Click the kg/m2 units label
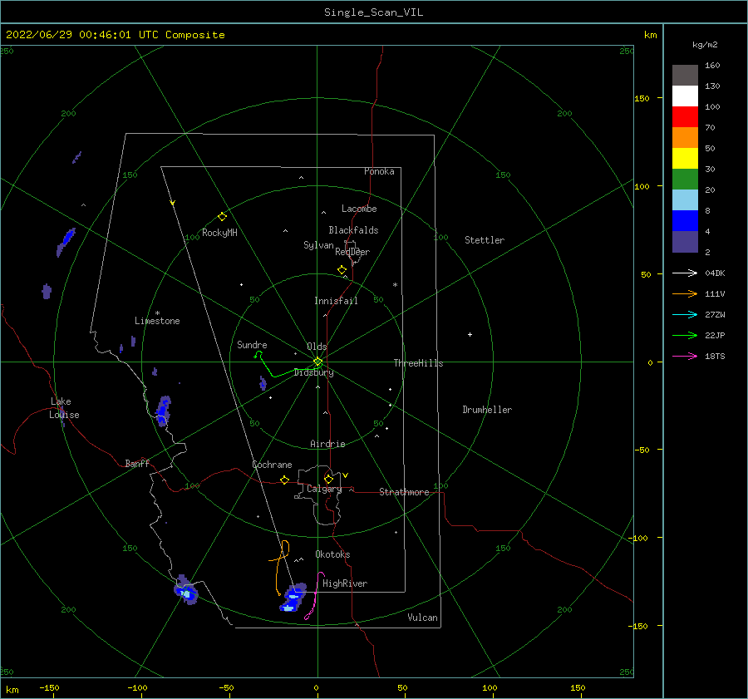Image resolution: width=748 pixels, height=699 pixels. pos(705,45)
